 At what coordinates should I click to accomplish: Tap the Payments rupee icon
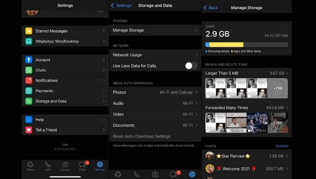point(29,91)
